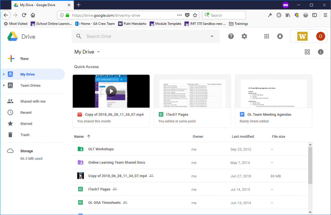
Task: Open Firefox hamburger menu
Action: tap(325, 15)
